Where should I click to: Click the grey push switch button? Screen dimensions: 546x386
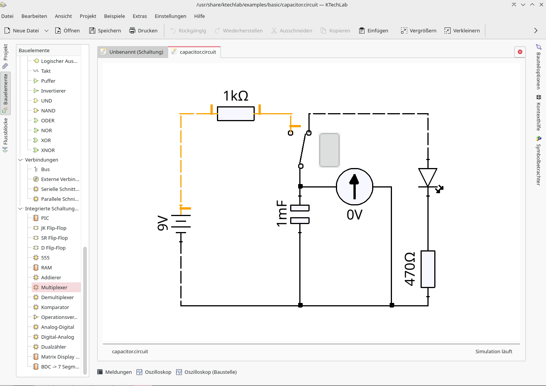(x=329, y=150)
